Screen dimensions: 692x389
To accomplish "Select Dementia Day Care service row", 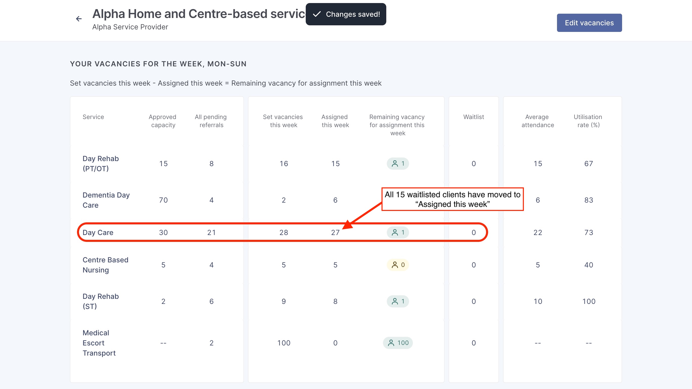I will click(106, 200).
